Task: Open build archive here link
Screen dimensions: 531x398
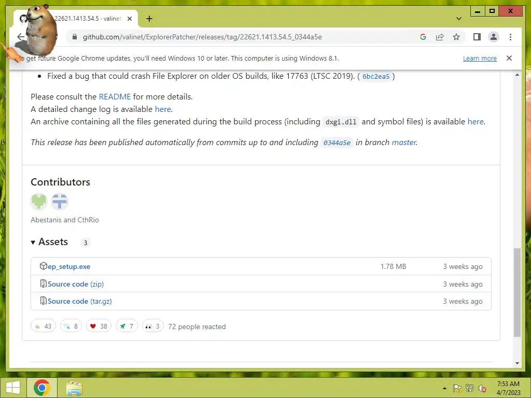Action: [x=476, y=121]
